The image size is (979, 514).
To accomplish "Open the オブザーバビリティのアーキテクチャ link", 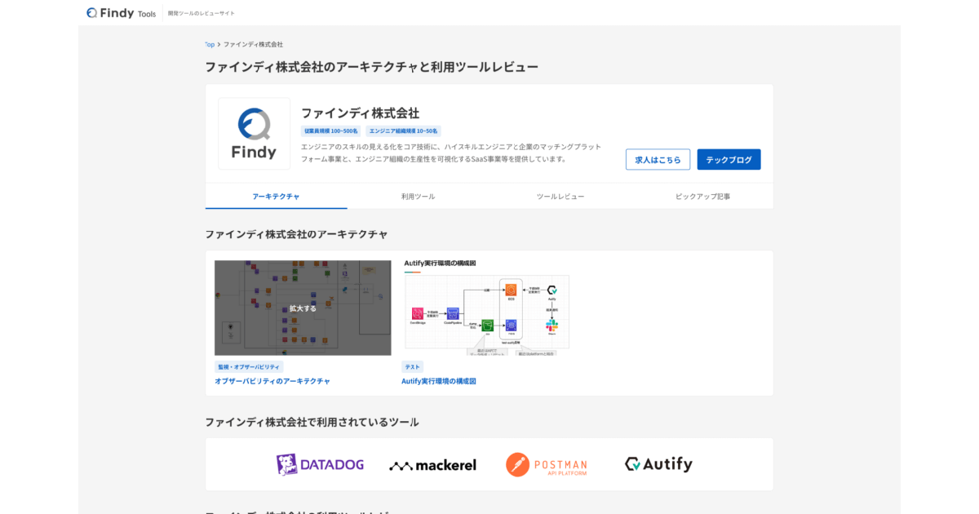I will click(x=271, y=380).
